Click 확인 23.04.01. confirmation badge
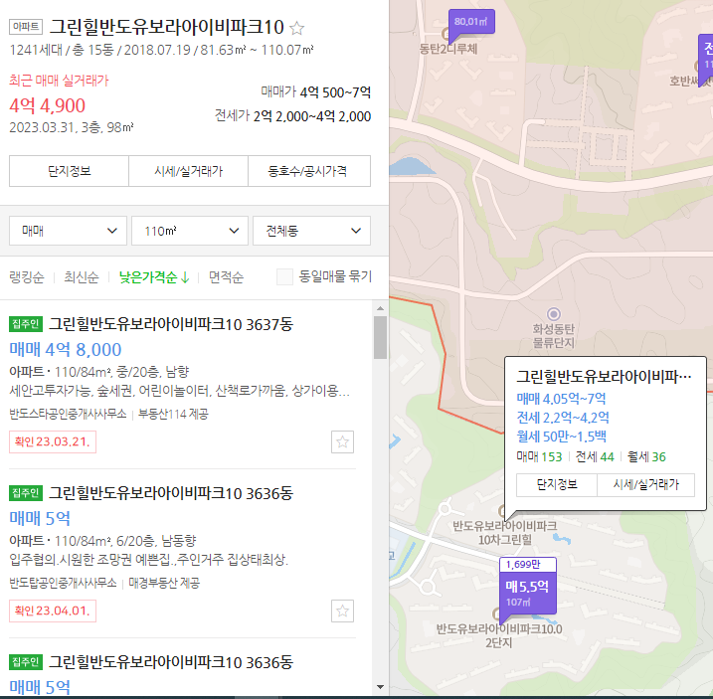The image size is (713, 699). (53, 611)
